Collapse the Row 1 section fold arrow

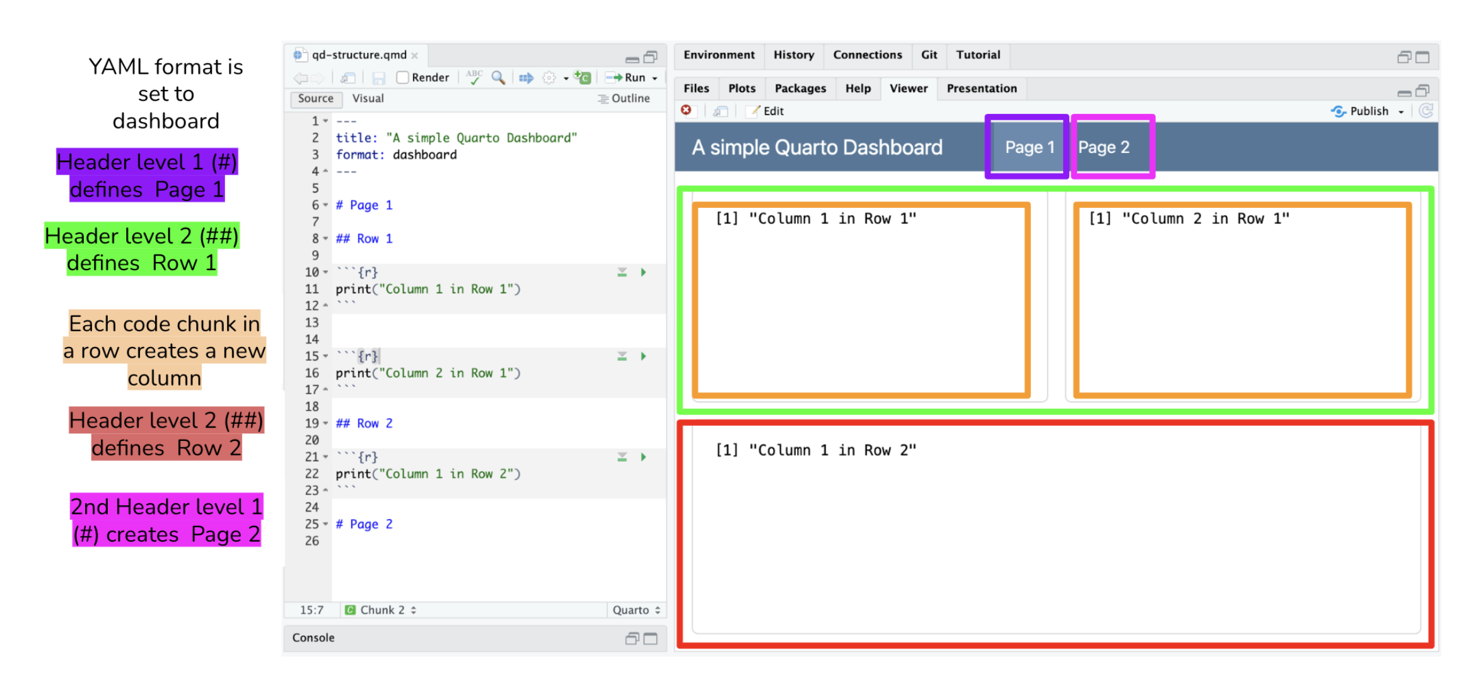(x=325, y=239)
